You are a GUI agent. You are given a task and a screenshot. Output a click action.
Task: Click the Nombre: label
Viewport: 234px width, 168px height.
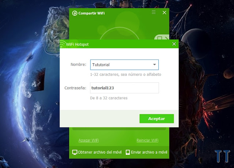78,64
